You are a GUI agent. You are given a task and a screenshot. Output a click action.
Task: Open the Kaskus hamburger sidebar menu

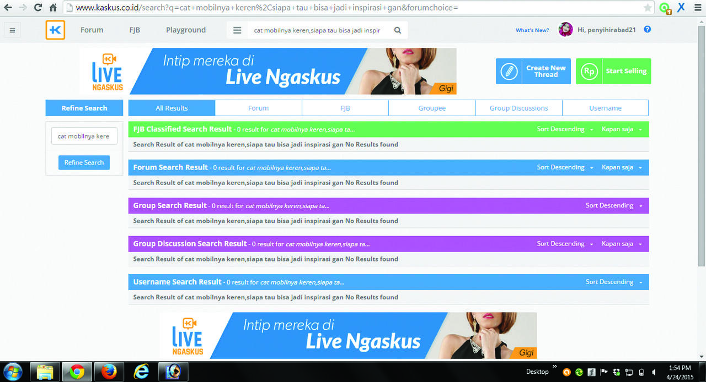point(12,30)
